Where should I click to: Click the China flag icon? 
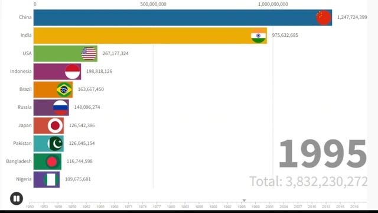(324, 18)
